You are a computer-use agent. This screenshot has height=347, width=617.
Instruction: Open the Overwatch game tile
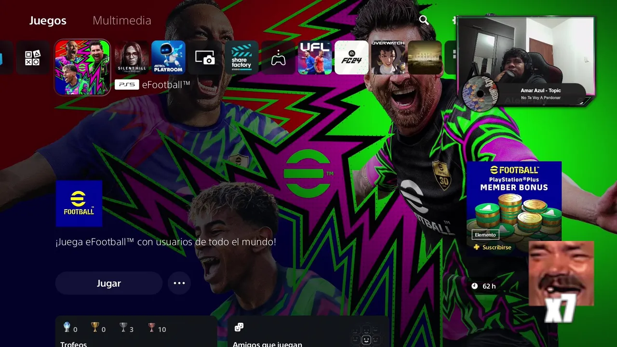click(x=388, y=58)
